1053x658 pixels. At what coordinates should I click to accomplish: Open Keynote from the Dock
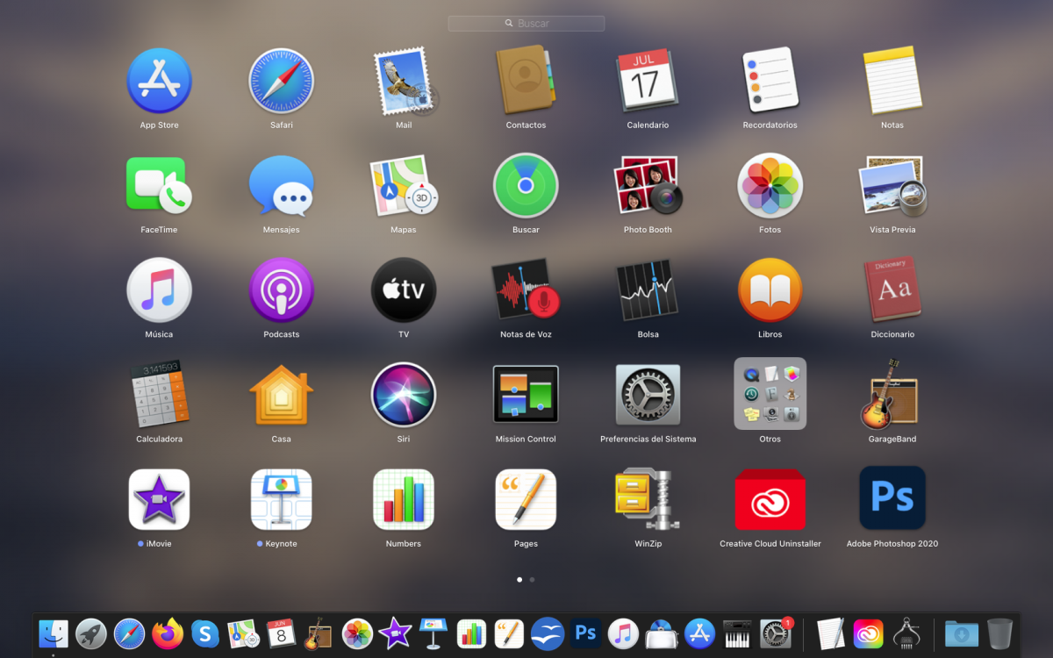[433, 633]
